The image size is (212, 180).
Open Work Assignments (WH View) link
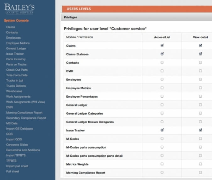point(25,102)
